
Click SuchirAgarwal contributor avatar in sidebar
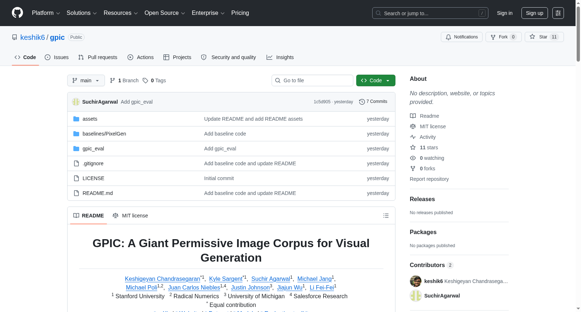(x=416, y=296)
